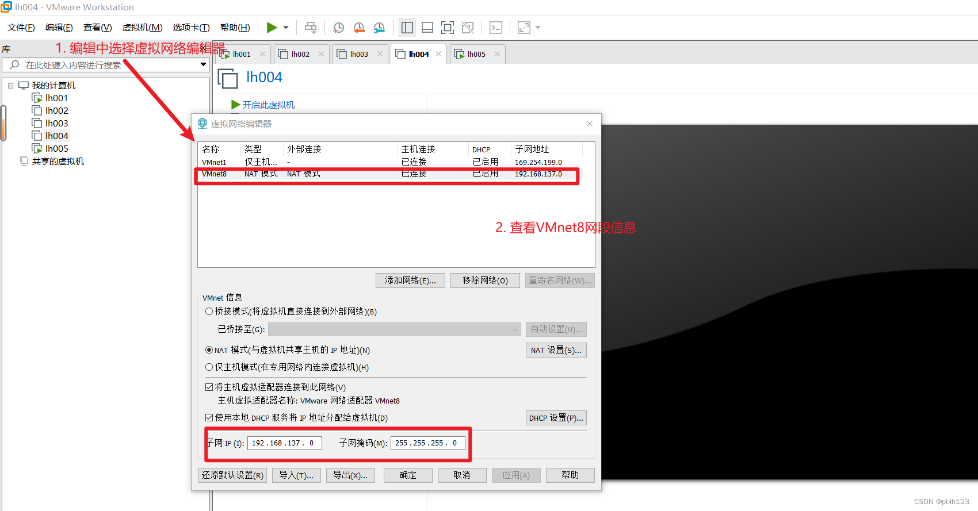Click the 确定 button
This screenshot has width=978, height=511.
point(408,475)
